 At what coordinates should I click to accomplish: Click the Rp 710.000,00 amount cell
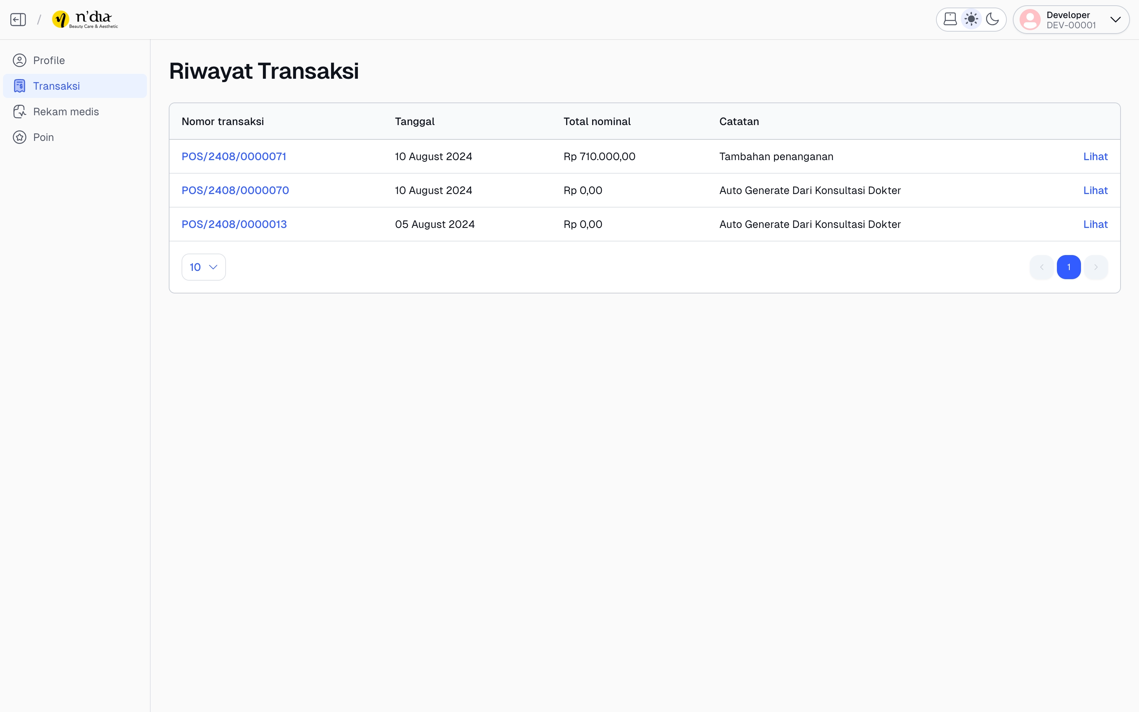pos(599,156)
